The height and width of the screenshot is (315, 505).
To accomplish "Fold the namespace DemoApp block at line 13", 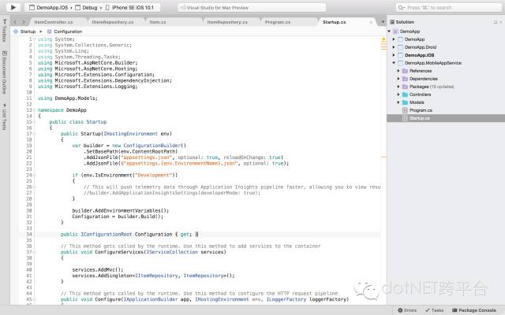I will click(x=34, y=110).
